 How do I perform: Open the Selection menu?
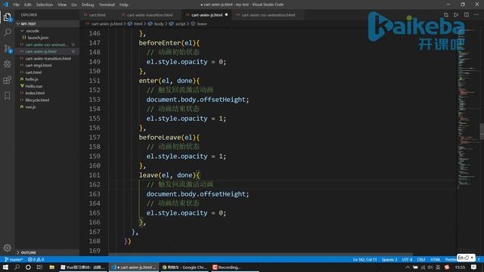[x=45, y=5]
